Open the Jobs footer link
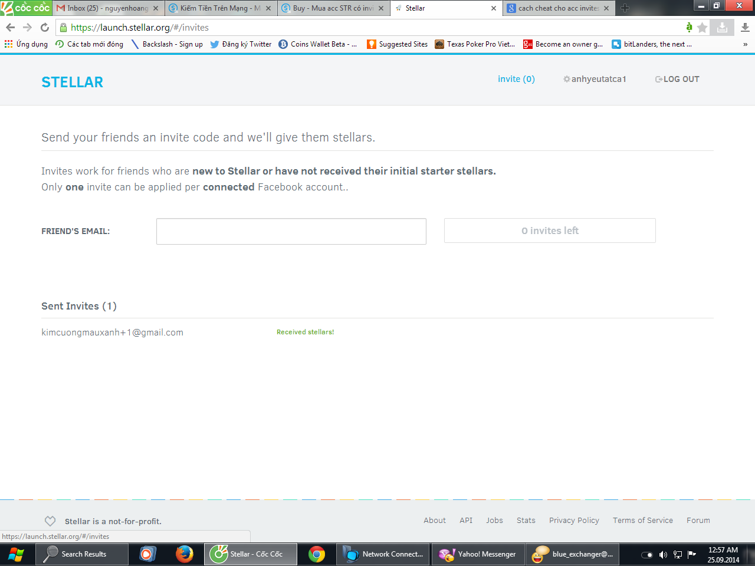 tap(494, 521)
